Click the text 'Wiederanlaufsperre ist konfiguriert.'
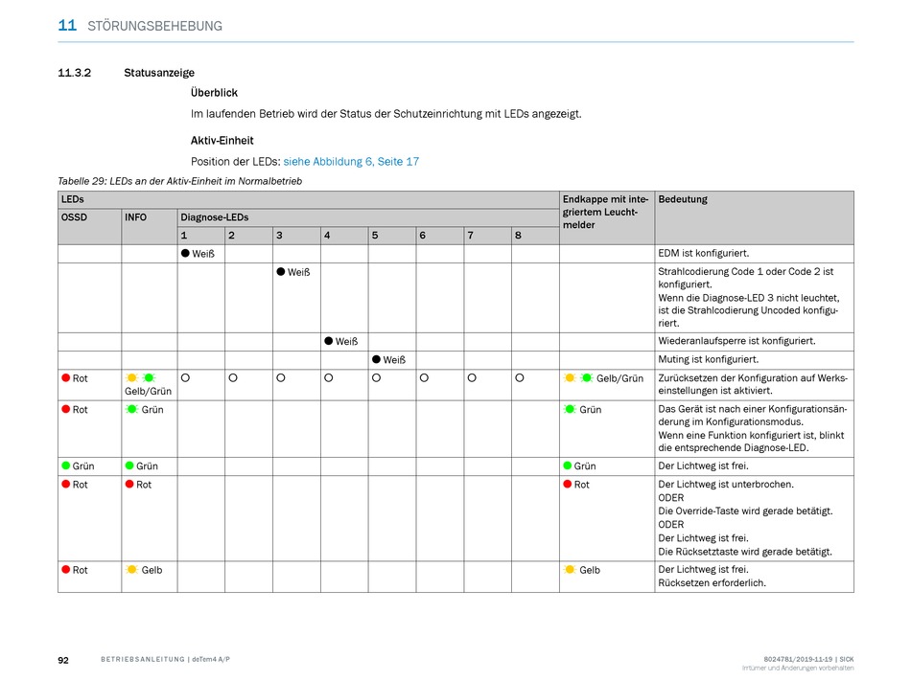Image resolution: width=911 pixels, height=681 pixels. (736, 341)
